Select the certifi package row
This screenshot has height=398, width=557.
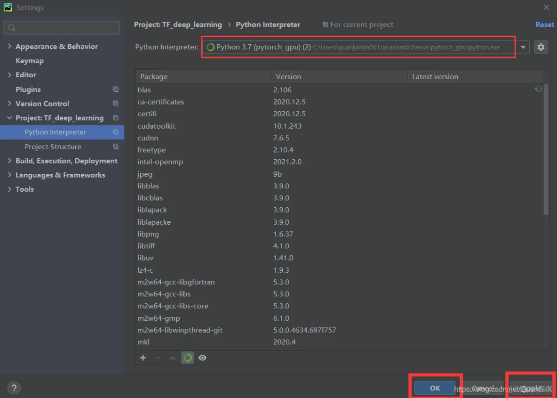tap(339, 114)
